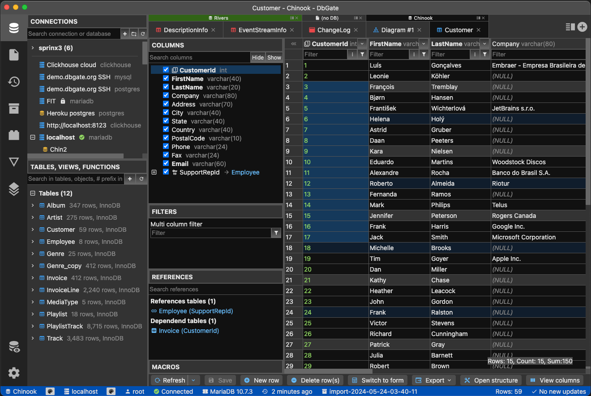Toggle the Email column checkbox
Image resolution: width=591 pixels, height=396 pixels.
(x=166, y=163)
